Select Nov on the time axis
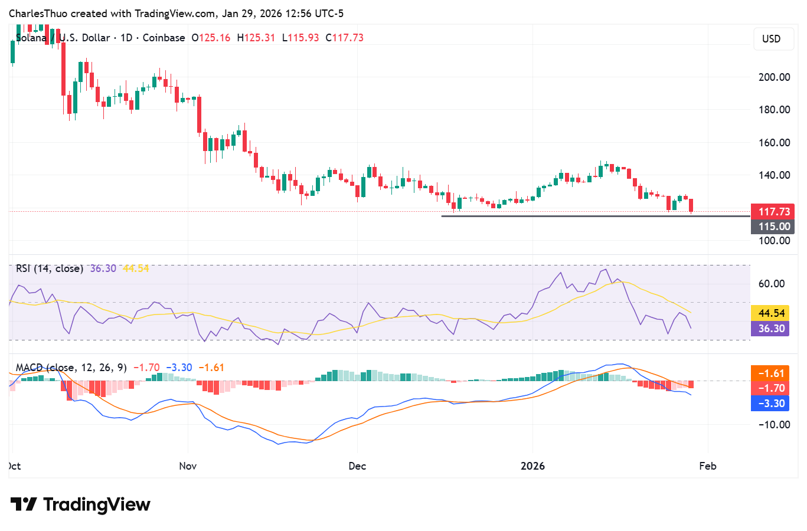The image size is (807, 531). tap(187, 466)
